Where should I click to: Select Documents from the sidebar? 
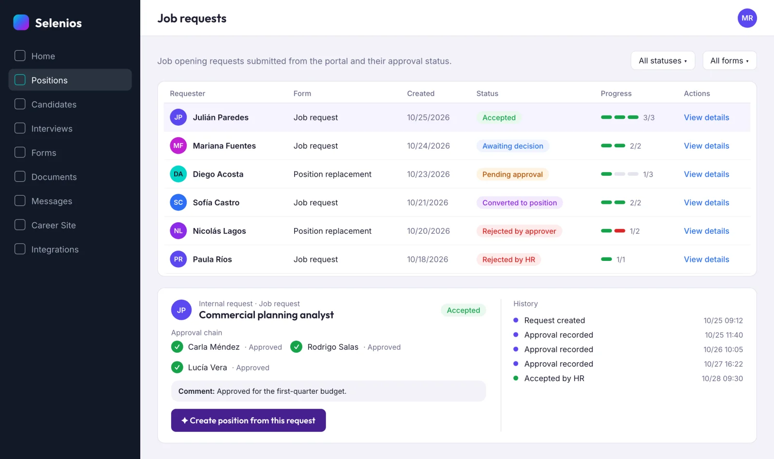(70, 176)
